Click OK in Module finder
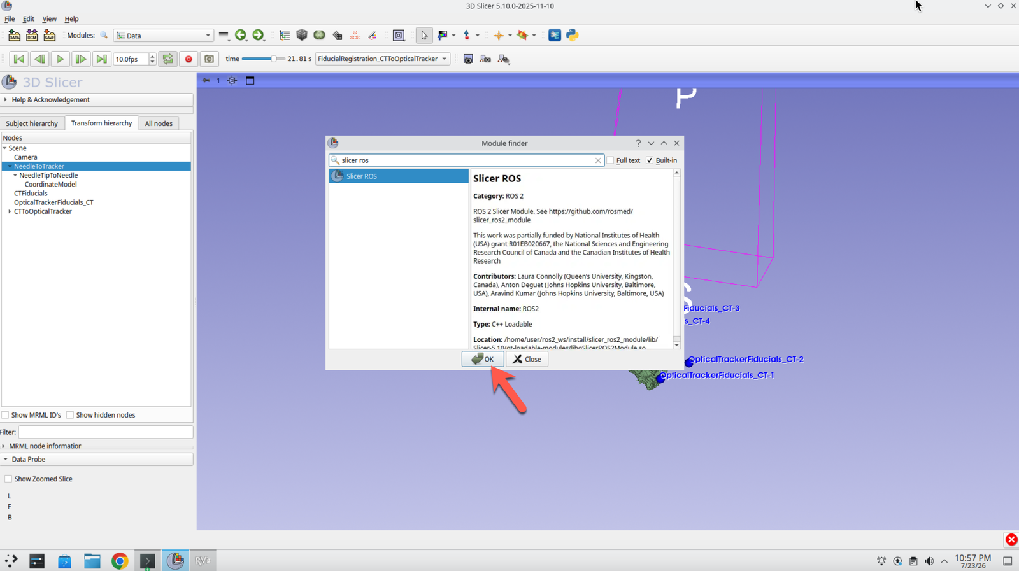 [x=483, y=359]
